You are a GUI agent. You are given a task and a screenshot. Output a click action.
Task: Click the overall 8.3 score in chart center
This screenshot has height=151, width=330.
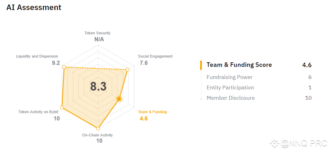click(98, 87)
